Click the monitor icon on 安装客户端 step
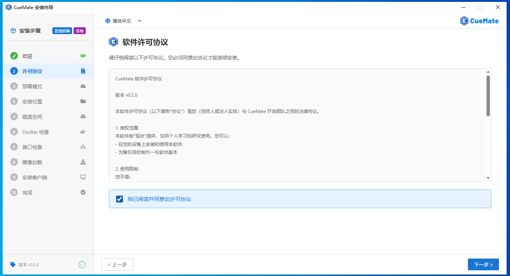The width and height of the screenshot is (510, 276). tap(83, 177)
